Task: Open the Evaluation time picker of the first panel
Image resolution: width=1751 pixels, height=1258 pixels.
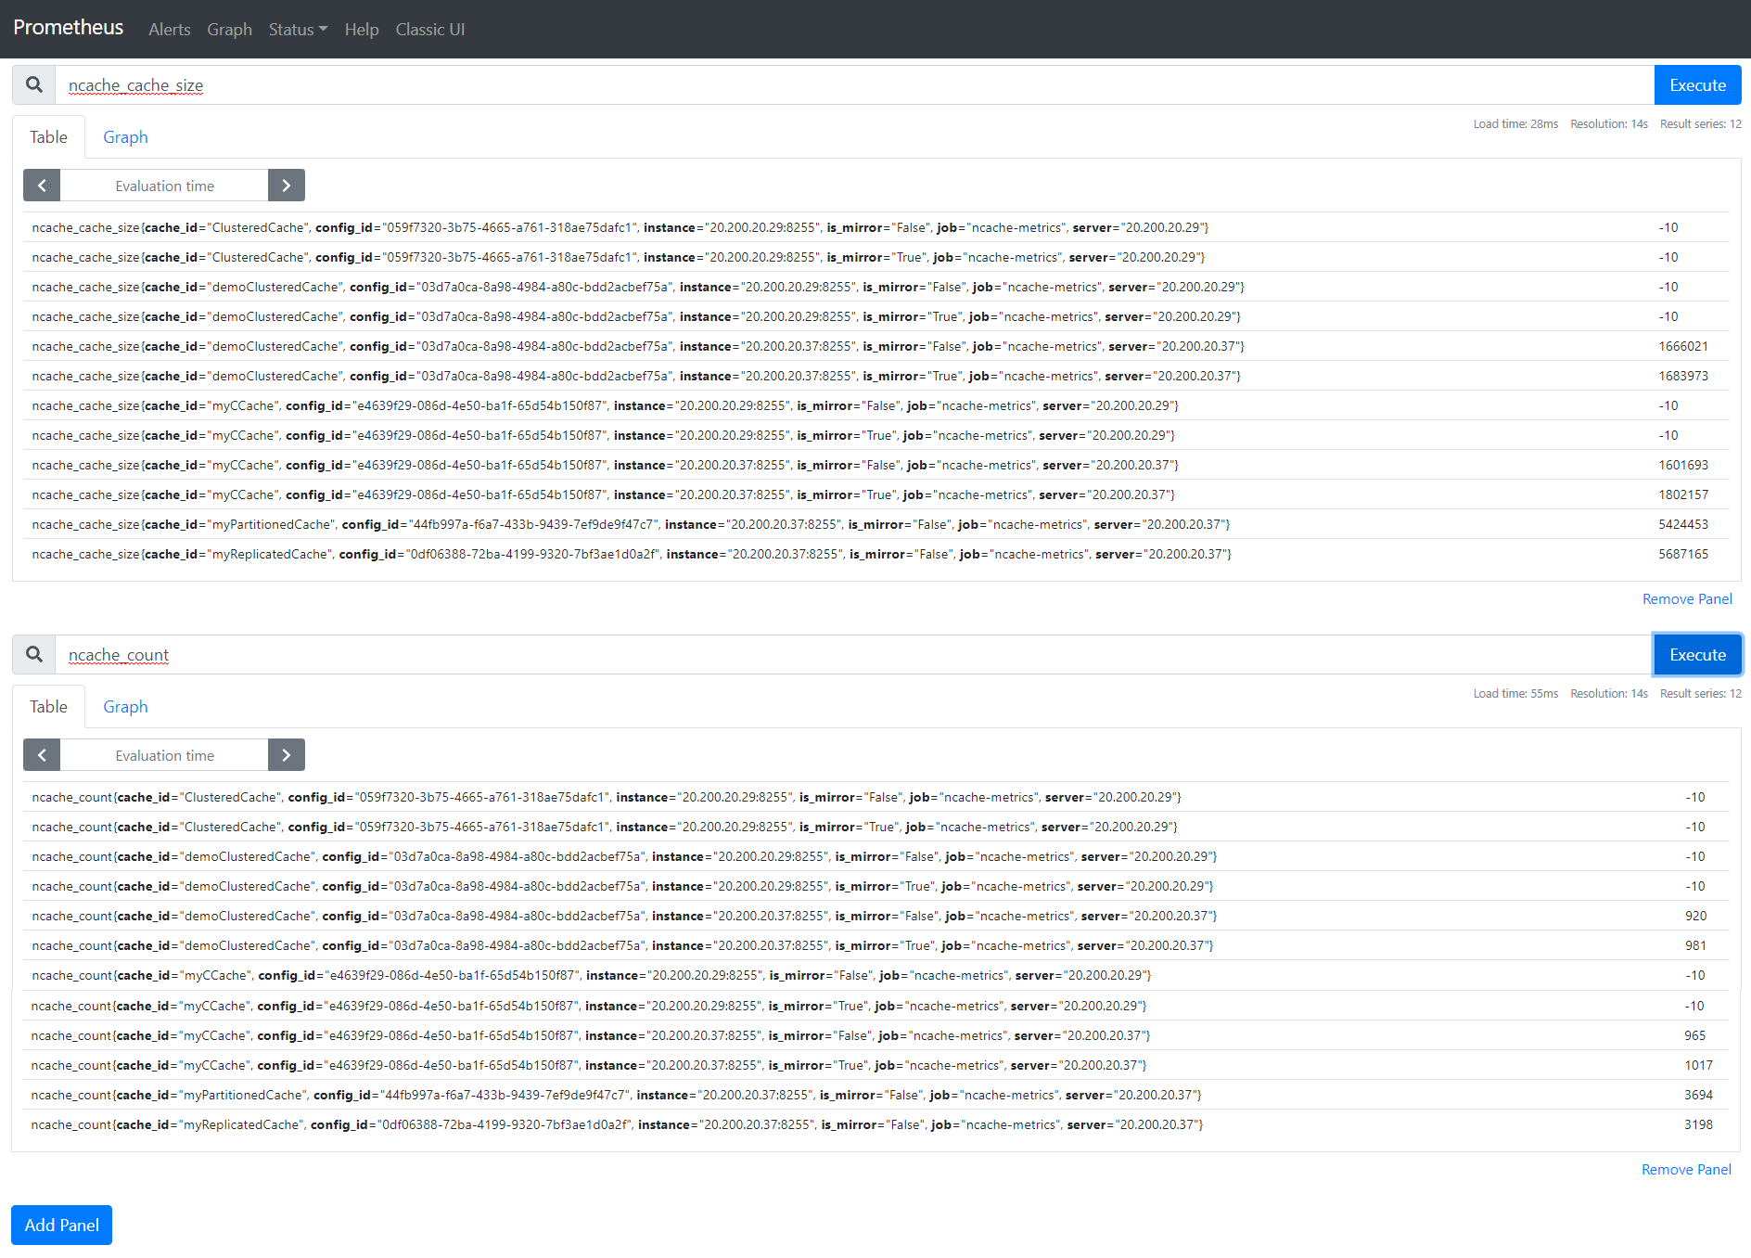Action: point(163,185)
